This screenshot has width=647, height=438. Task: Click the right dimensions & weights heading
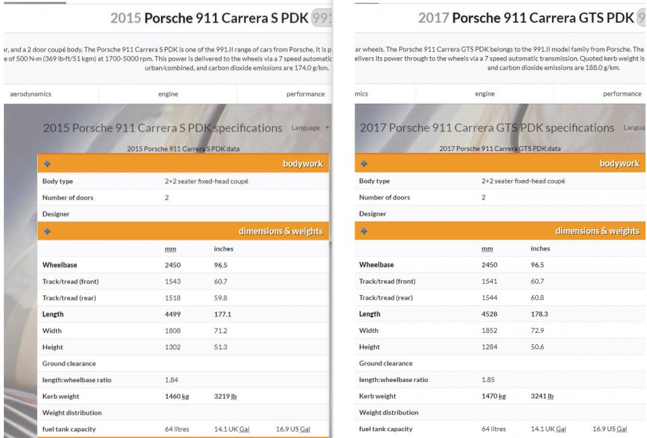click(597, 231)
